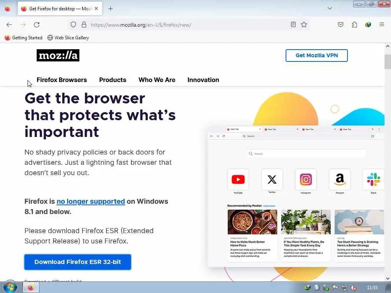
Task: Click the taskbar clock showing 11:55
Action: click(x=372, y=288)
